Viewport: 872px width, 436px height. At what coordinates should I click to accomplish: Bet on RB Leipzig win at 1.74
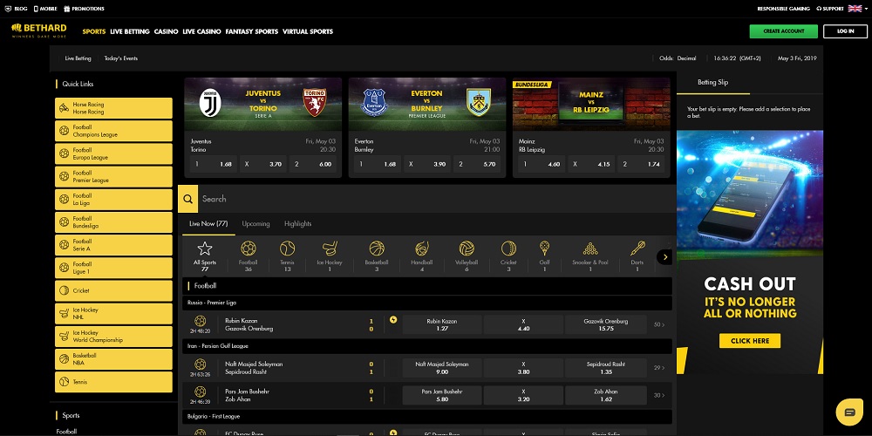pos(641,164)
